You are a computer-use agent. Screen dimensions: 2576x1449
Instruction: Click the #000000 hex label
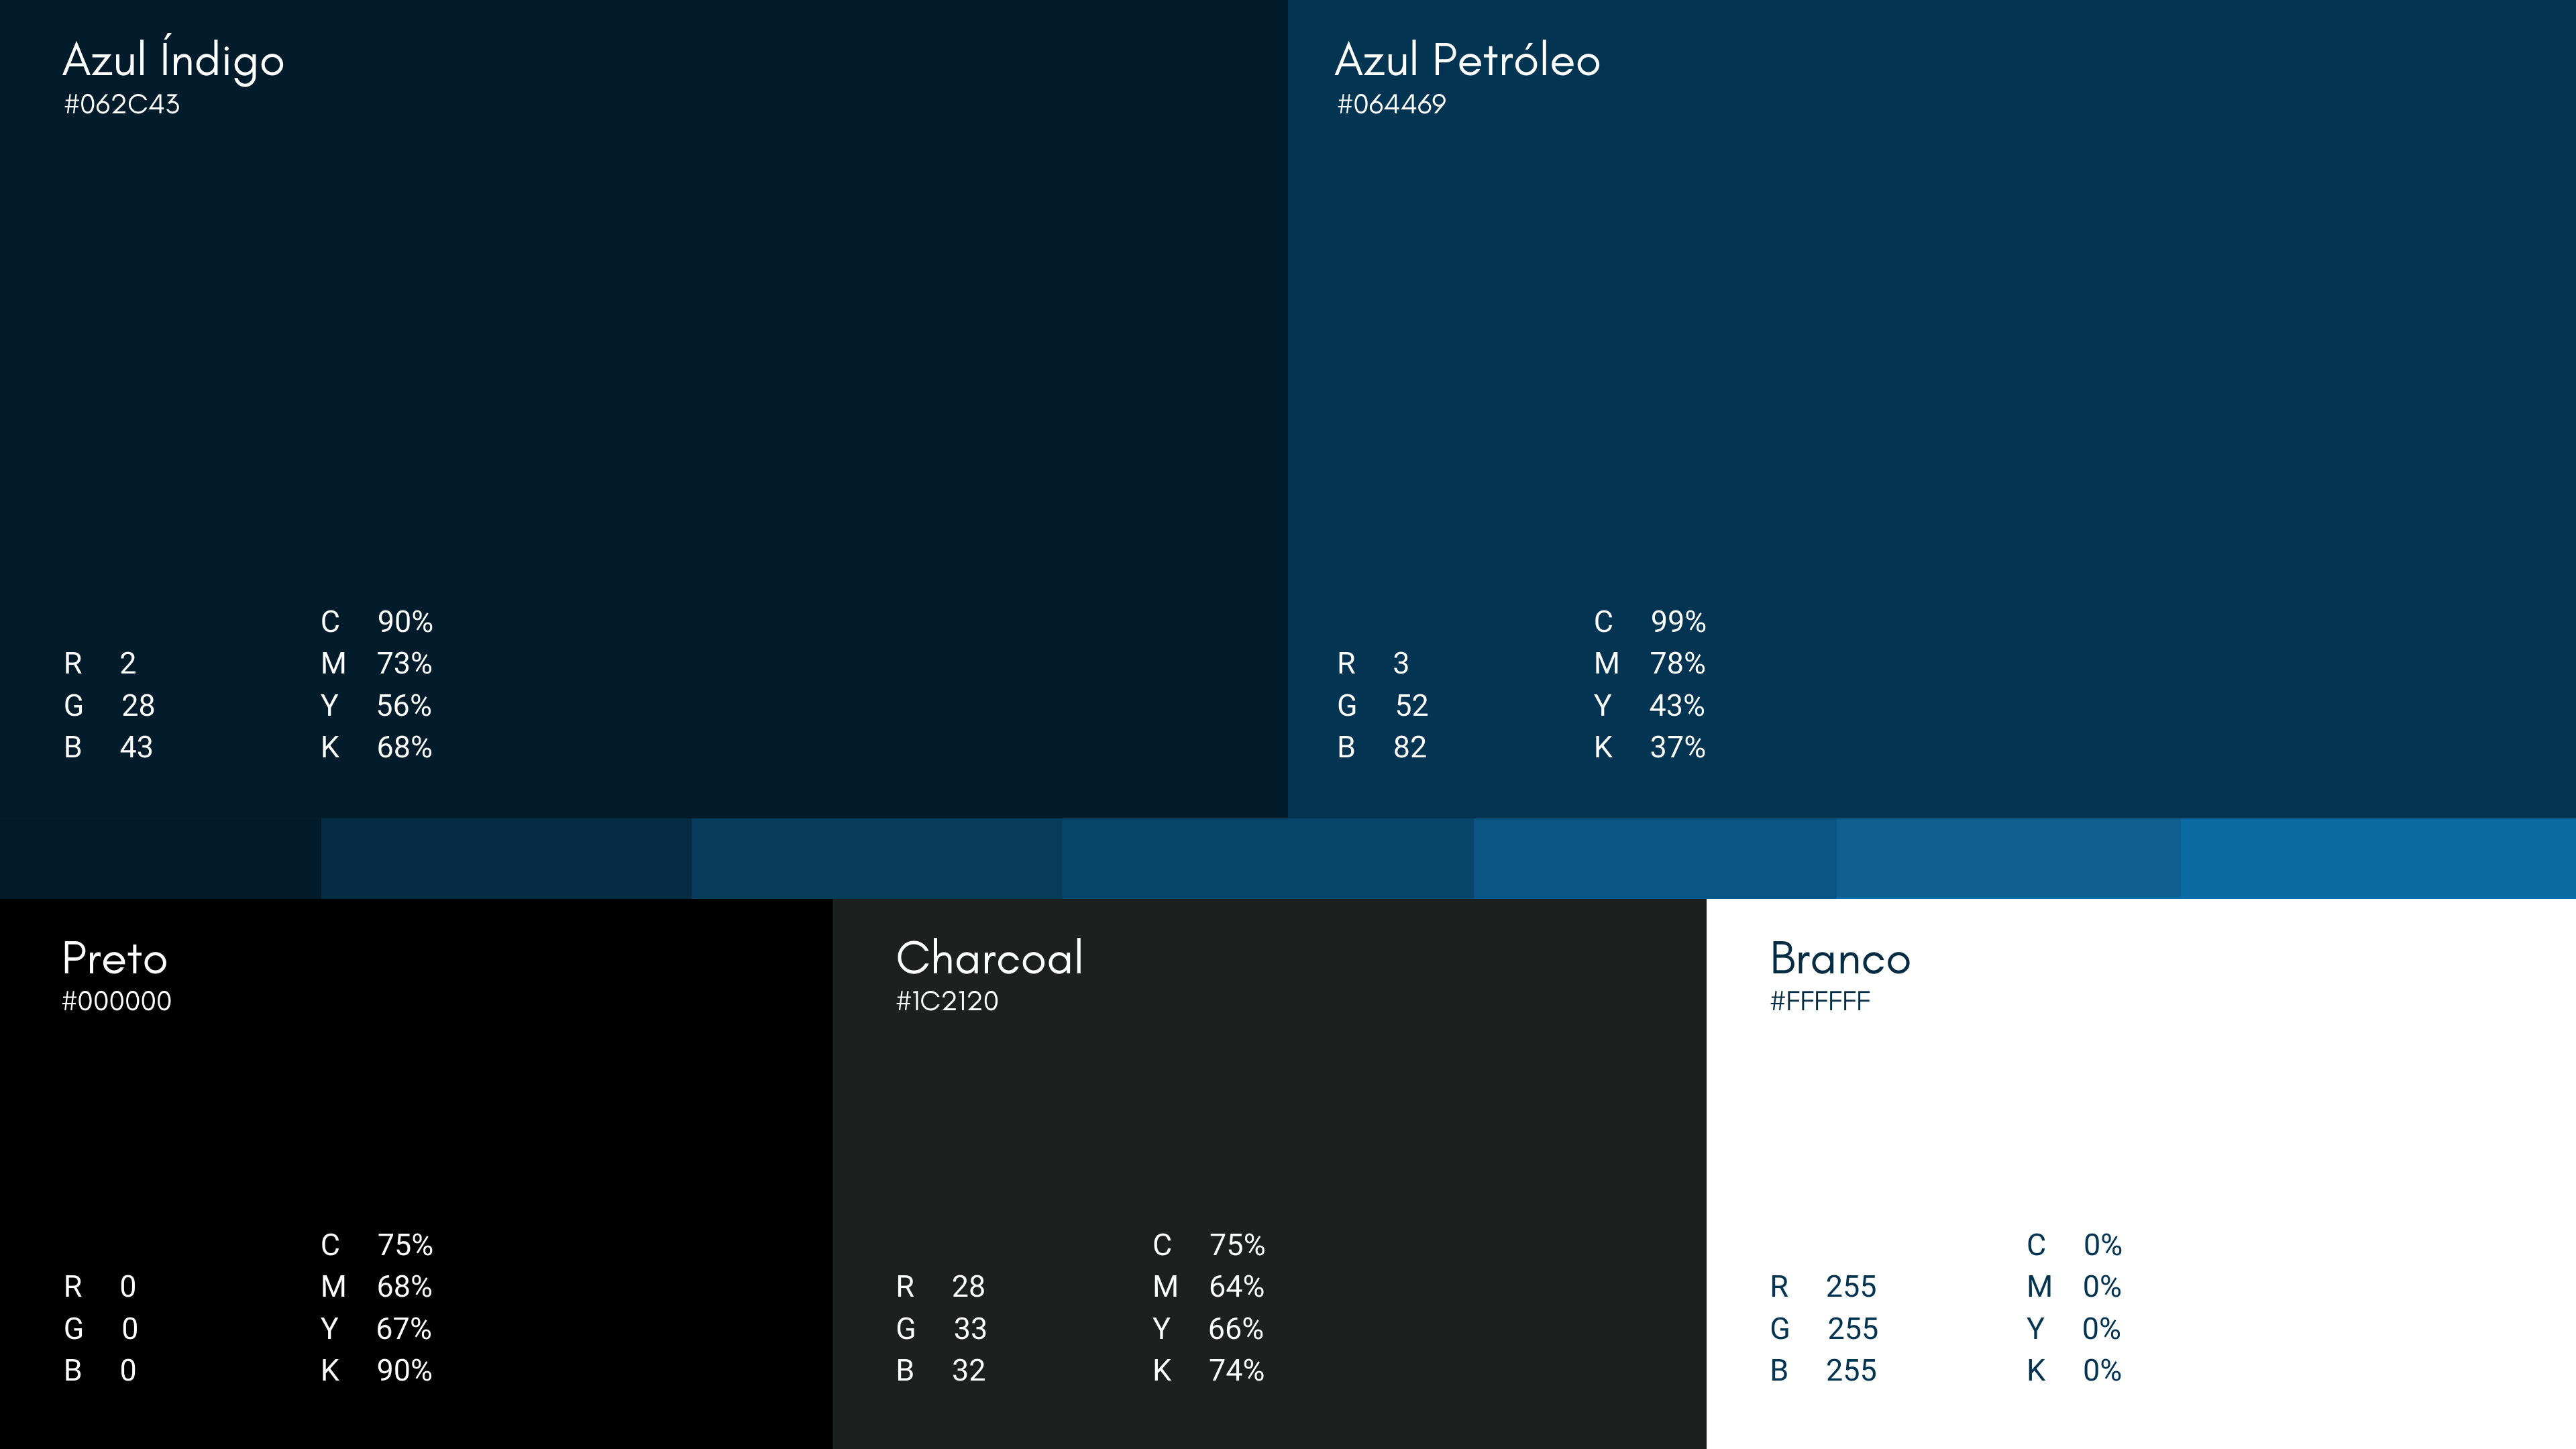(x=117, y=1001)
